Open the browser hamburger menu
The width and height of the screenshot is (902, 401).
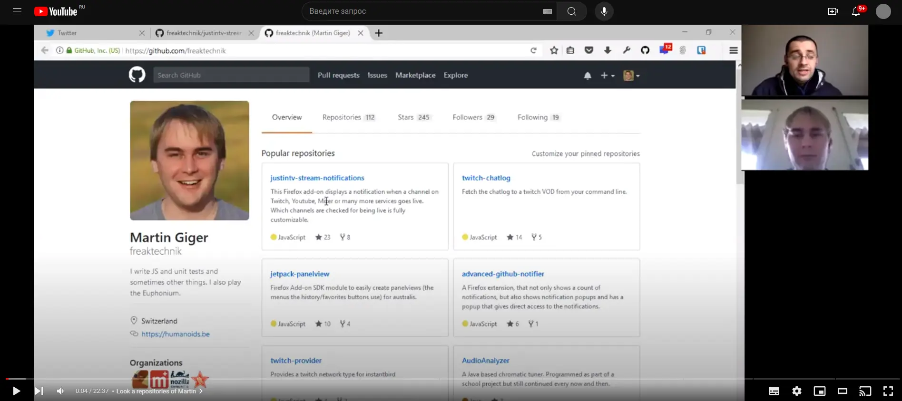[733, 50]
